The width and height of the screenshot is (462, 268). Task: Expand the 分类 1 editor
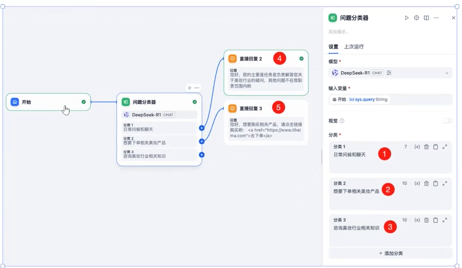[x=445, y=146]
